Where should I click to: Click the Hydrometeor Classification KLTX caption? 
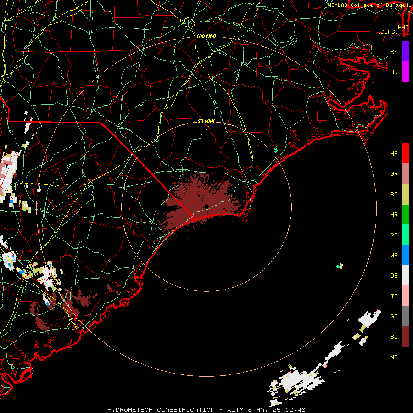click(206, 410)
